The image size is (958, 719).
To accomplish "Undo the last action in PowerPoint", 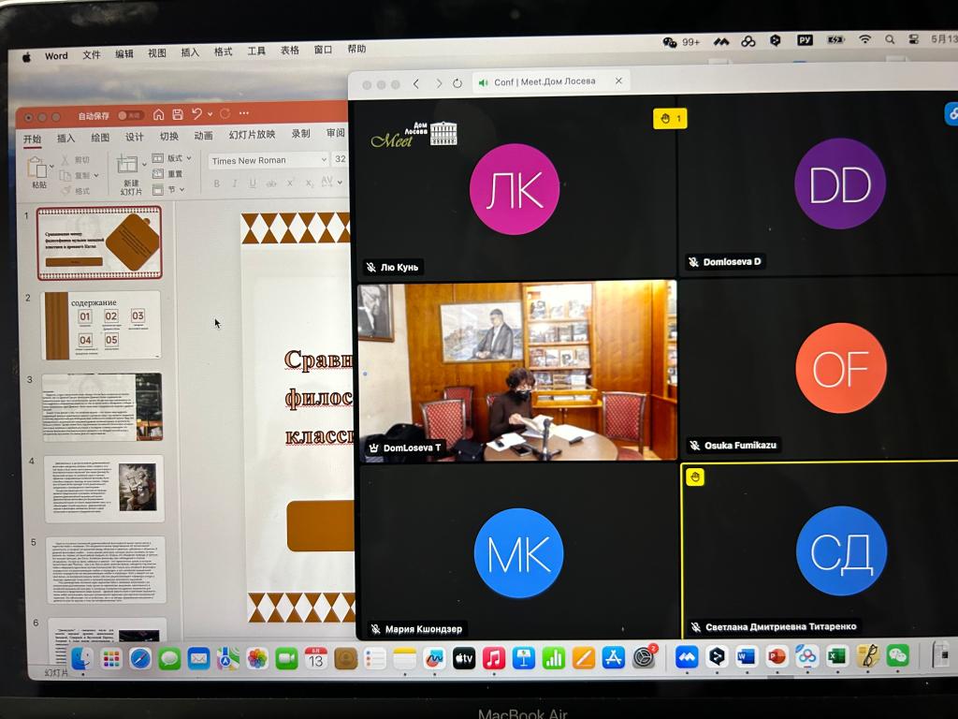I will click(x=196, y=113).
